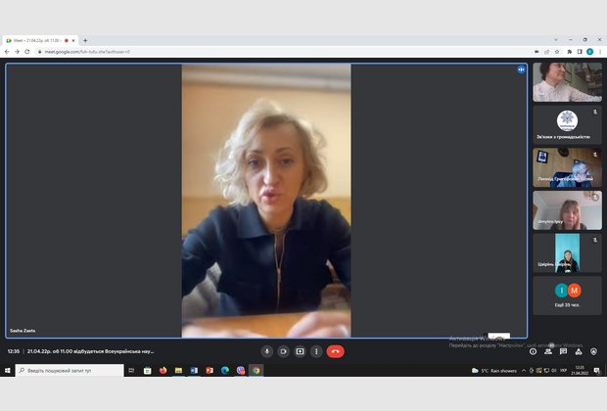
Task: Go back in Chrome browser
Action: coord(7,52)
